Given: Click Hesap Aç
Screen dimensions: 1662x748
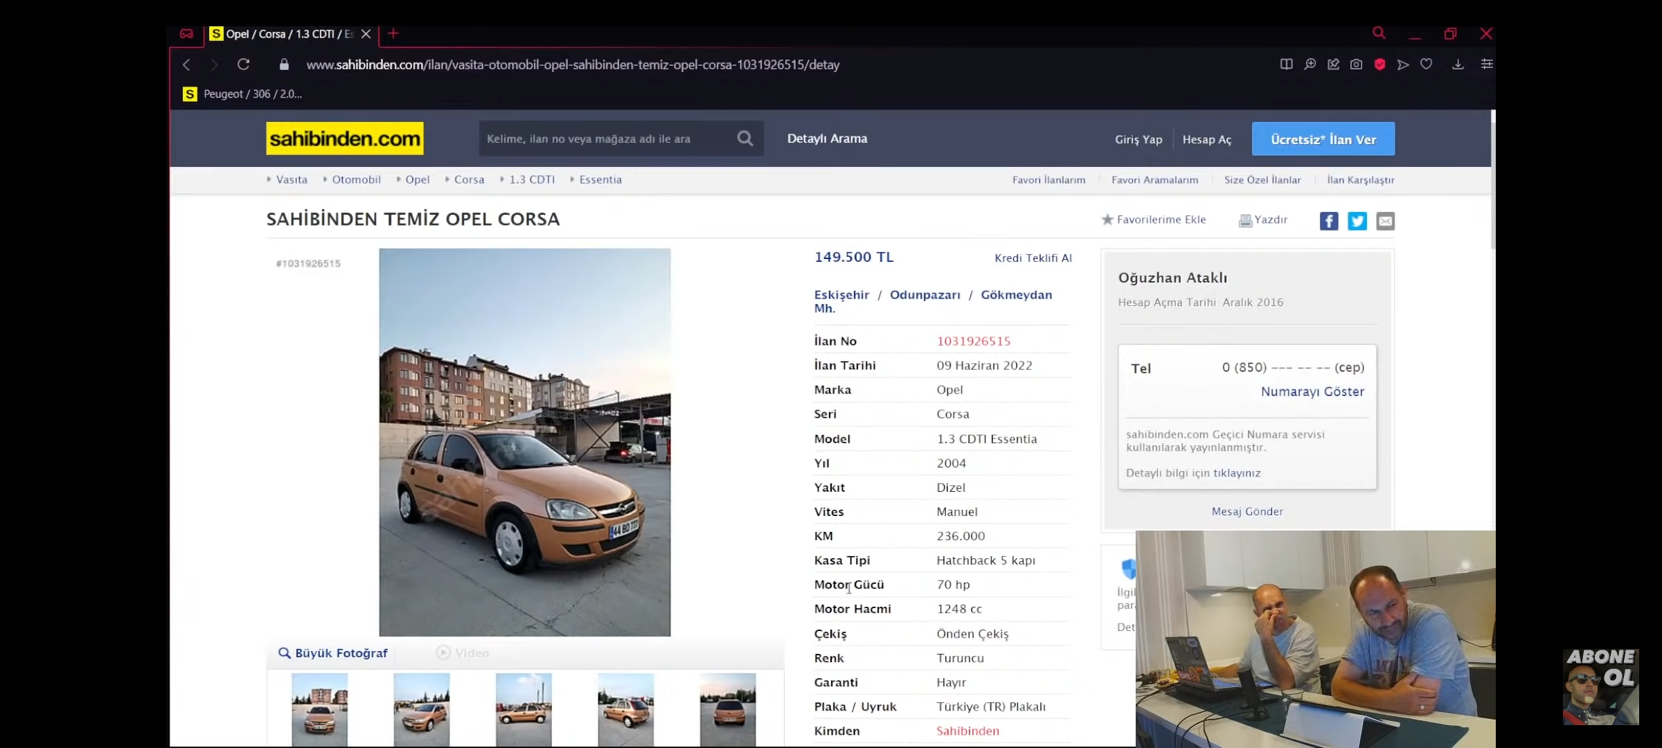Looking at the screenshot, I should pos(1207,139).
